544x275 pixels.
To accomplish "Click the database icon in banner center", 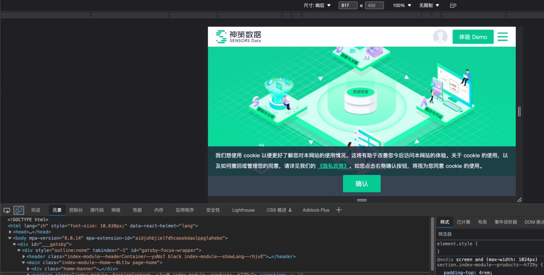I will (360, 101).
